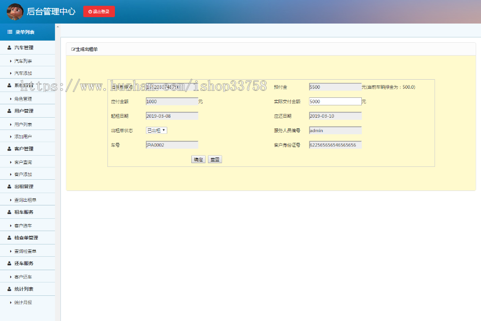Click the car icon beside 汽车管理

8,47
